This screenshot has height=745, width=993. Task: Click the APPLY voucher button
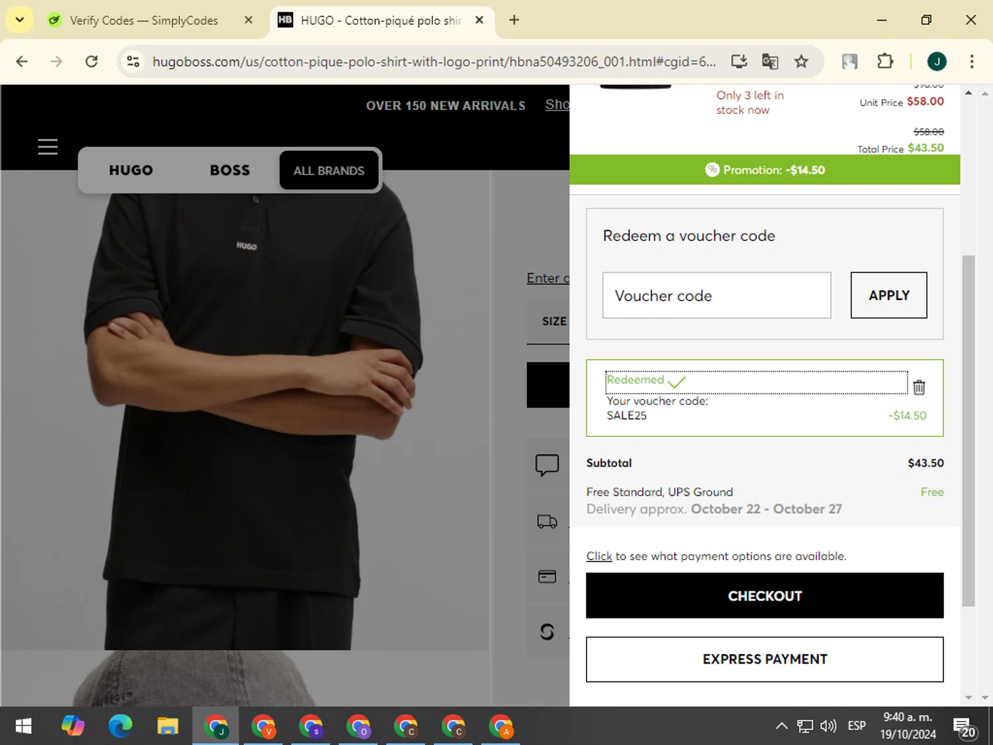888,295
